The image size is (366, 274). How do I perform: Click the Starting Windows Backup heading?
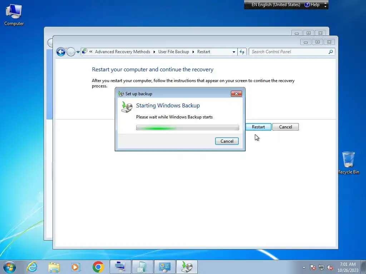click(168, 106)
